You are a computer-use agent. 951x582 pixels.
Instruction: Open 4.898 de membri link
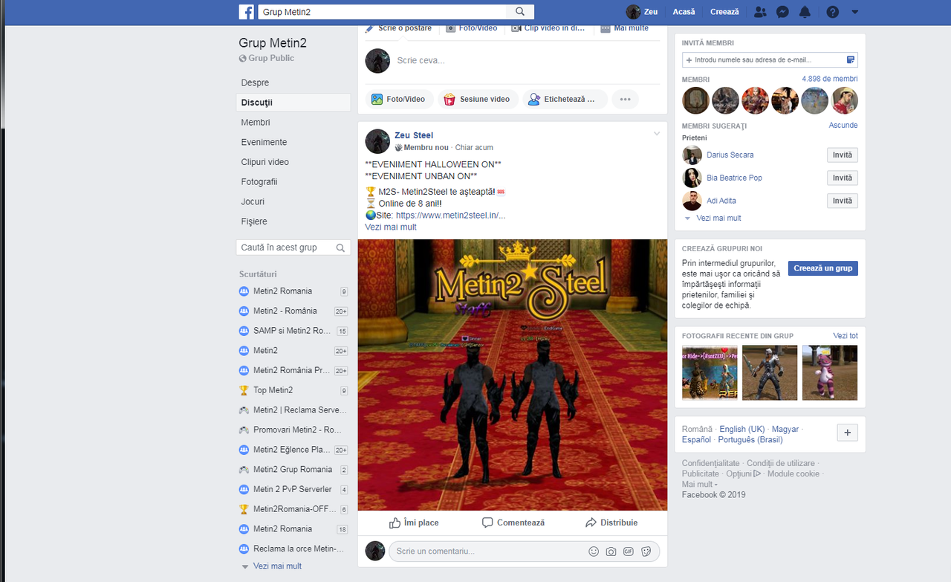830,79
